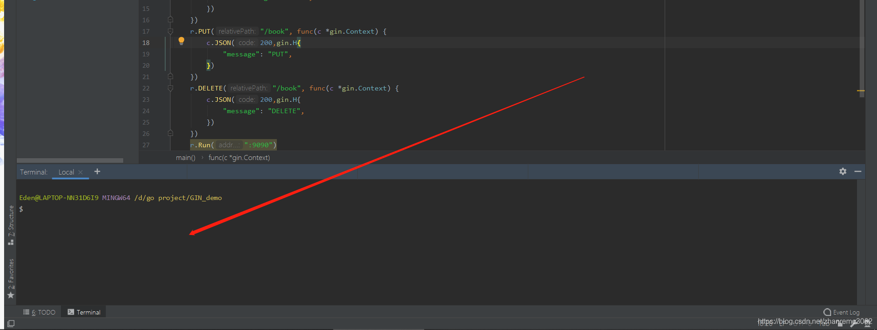This screenshot has width=877, height=330.
Task: Collapse the r.PUT function block
Action: [x=170, y=31]
